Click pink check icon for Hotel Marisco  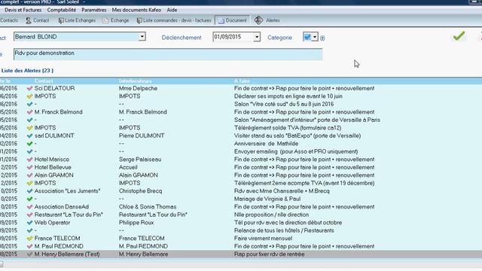pyautogui.click(x=29, y=160)
